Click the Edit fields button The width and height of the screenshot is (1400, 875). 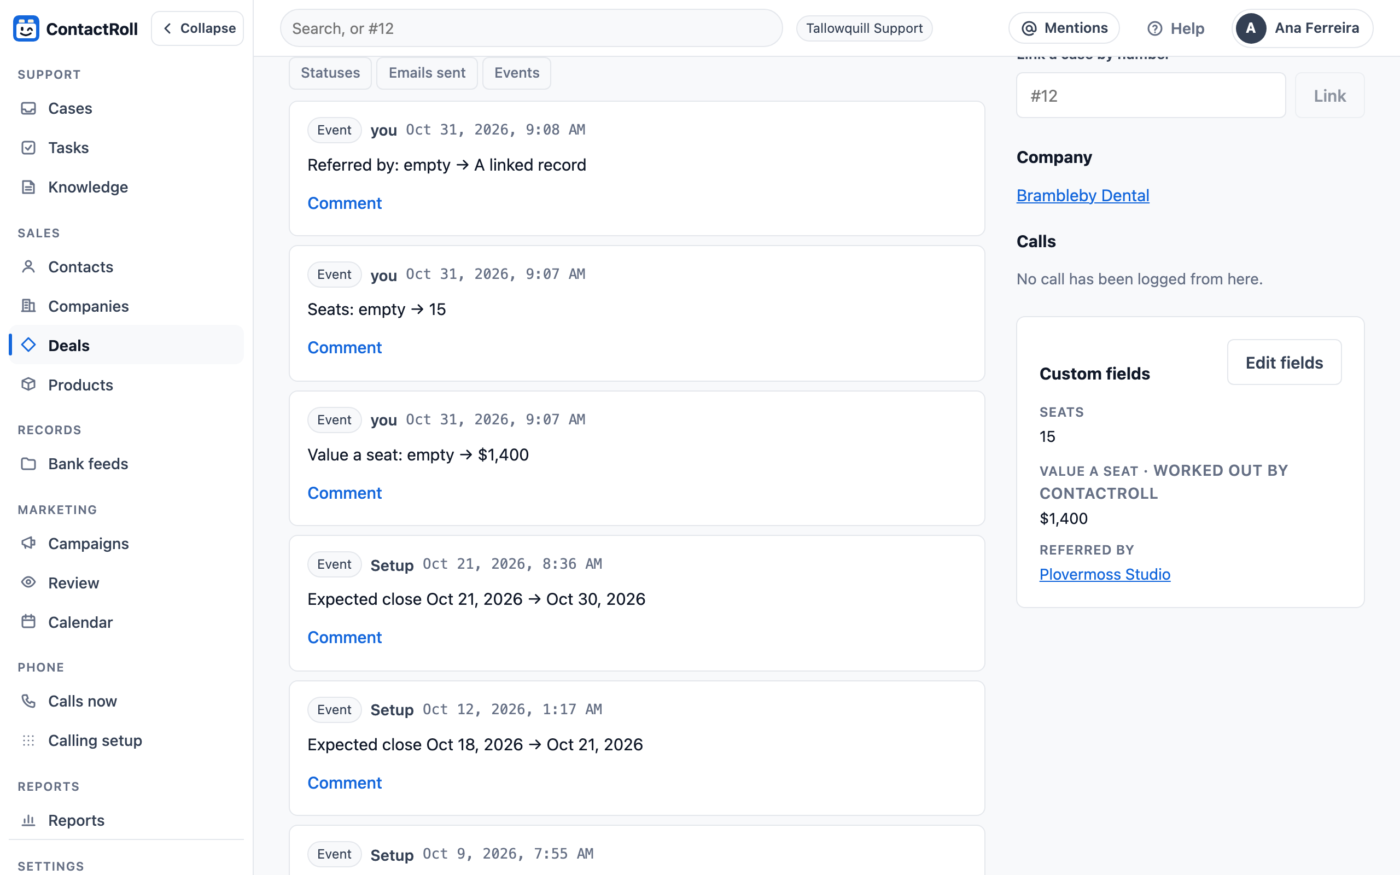(x=1284, y=362)
